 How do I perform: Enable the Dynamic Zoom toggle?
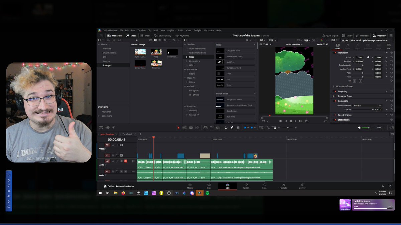[335, 96]
